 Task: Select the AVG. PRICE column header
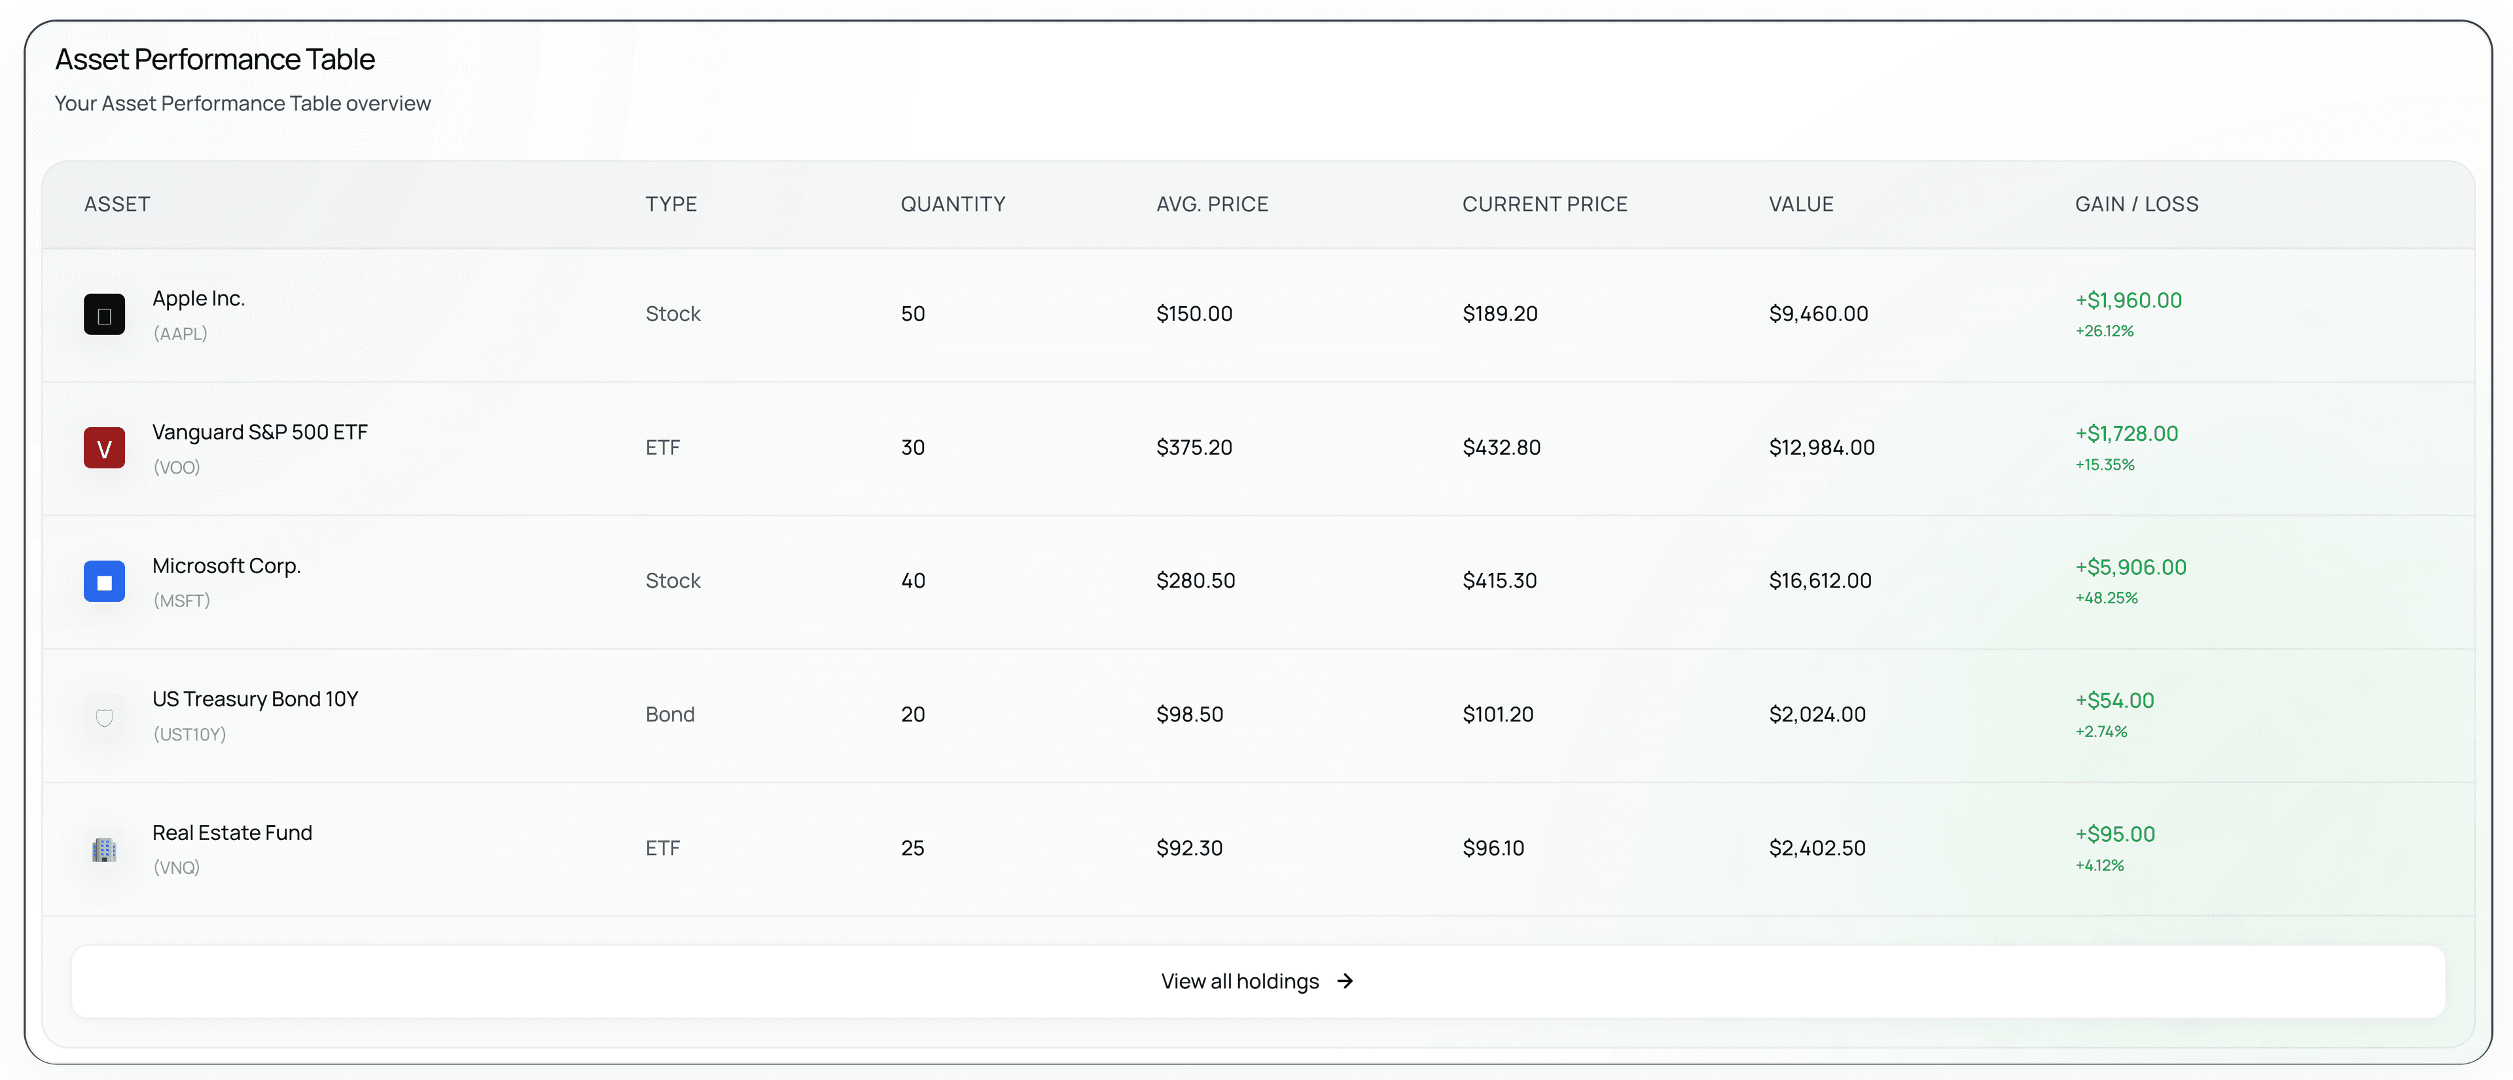[x=1211, y=203]
